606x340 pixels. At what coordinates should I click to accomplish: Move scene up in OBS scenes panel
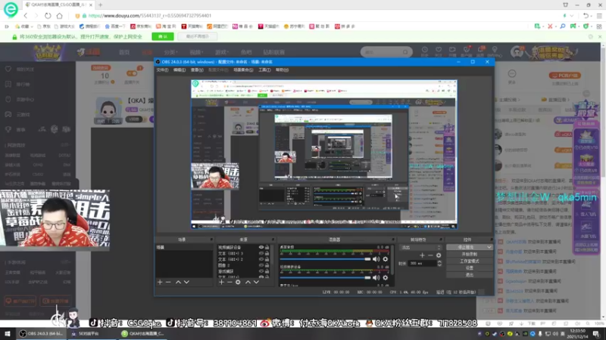pyautogui.click(x=178, y=282)
